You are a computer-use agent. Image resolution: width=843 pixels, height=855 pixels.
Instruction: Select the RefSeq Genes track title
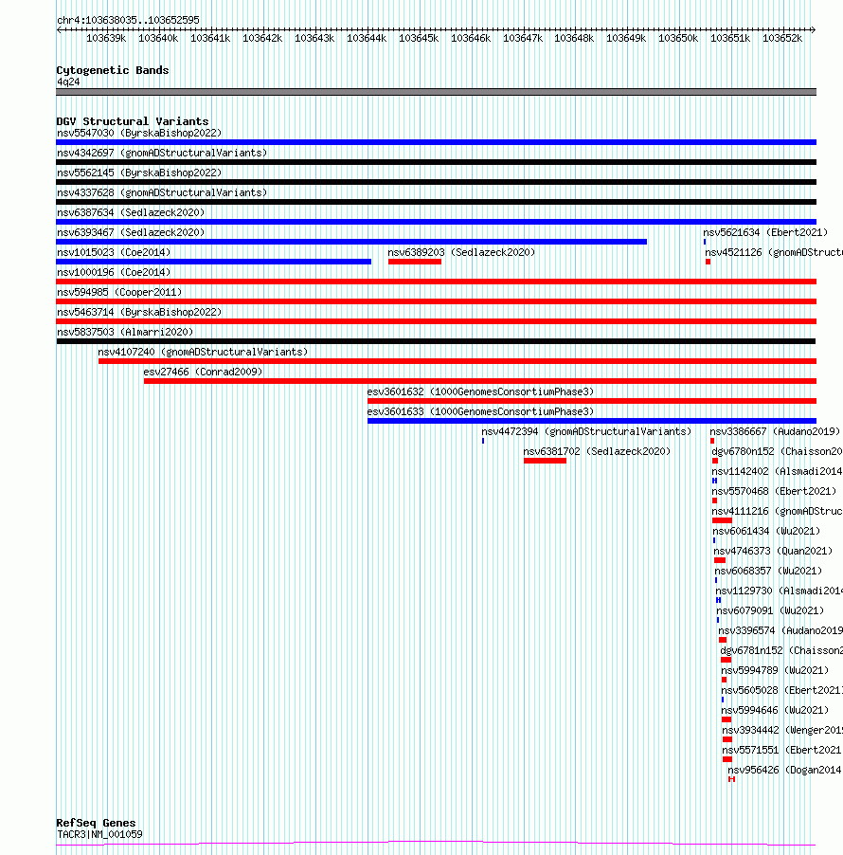[x=96, y=823]
